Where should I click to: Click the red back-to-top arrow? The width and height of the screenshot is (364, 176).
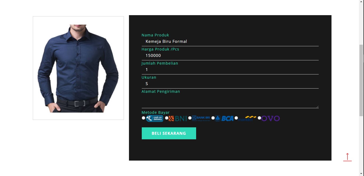pyautogui.click(x=347, y=157)
